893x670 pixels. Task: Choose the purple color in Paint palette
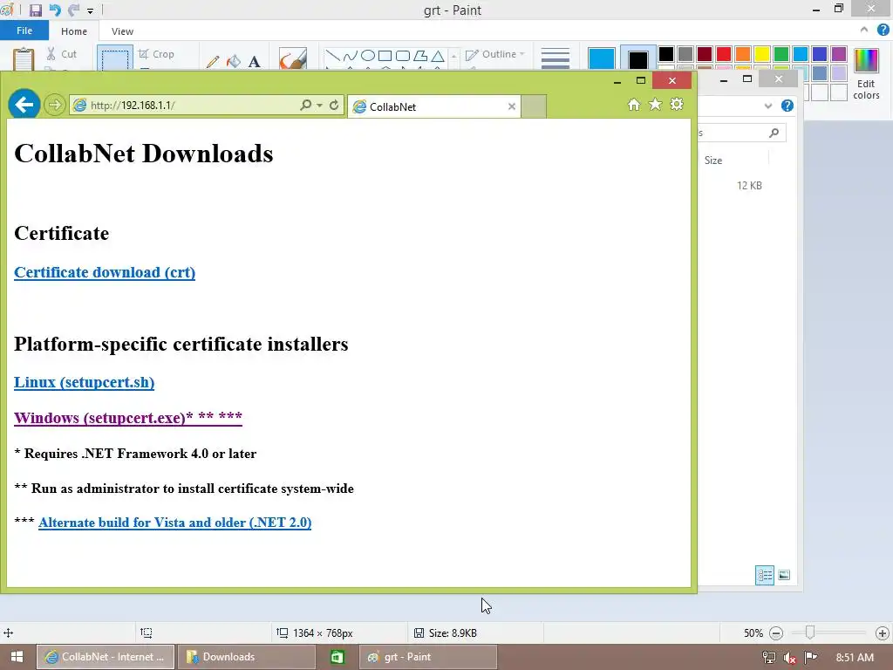coord(839,54)
